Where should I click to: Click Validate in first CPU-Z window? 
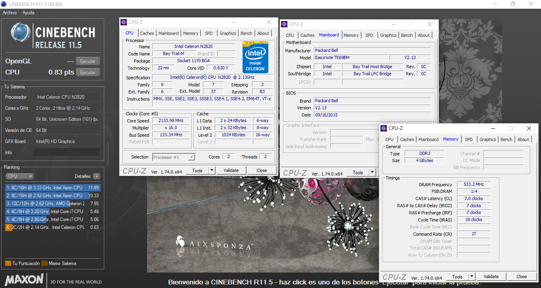(x=231, y=170)
